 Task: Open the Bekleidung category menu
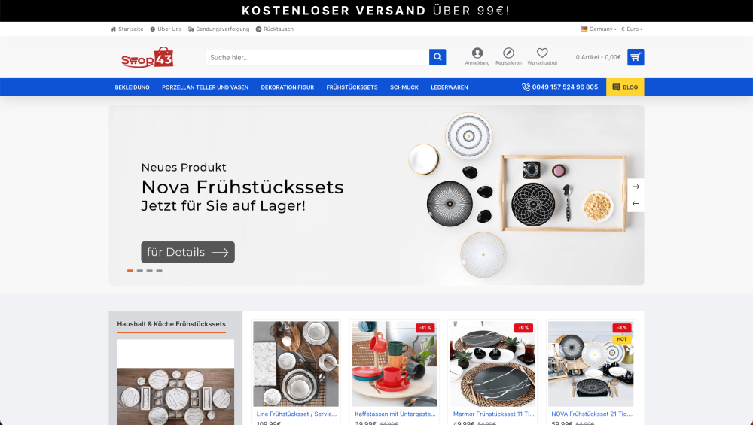click(x=132, y=87)
